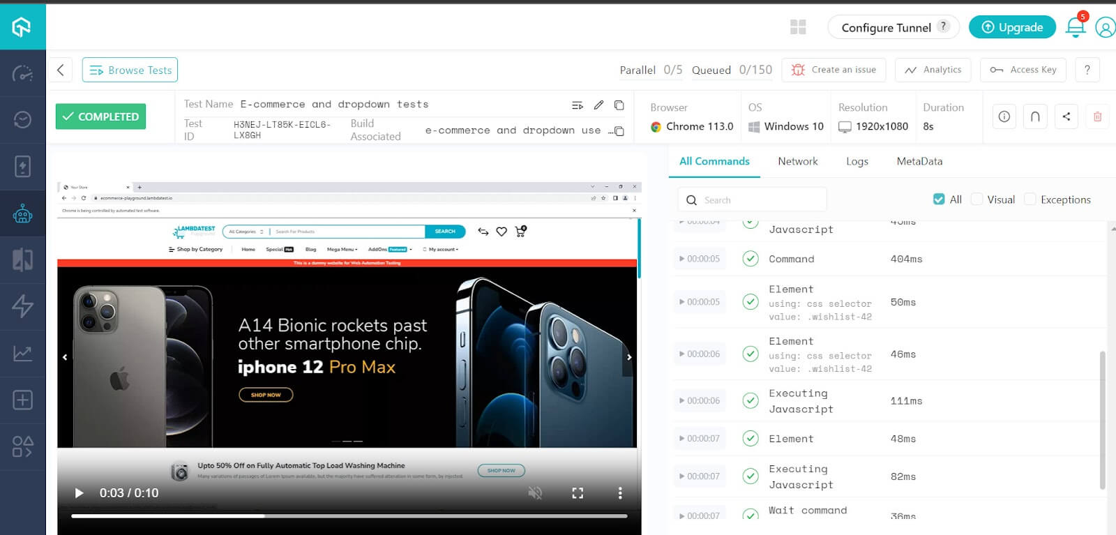The image size is (1116, 535).
Task: Jump to 00:00:05 Command timestamp
Action: 700,259
